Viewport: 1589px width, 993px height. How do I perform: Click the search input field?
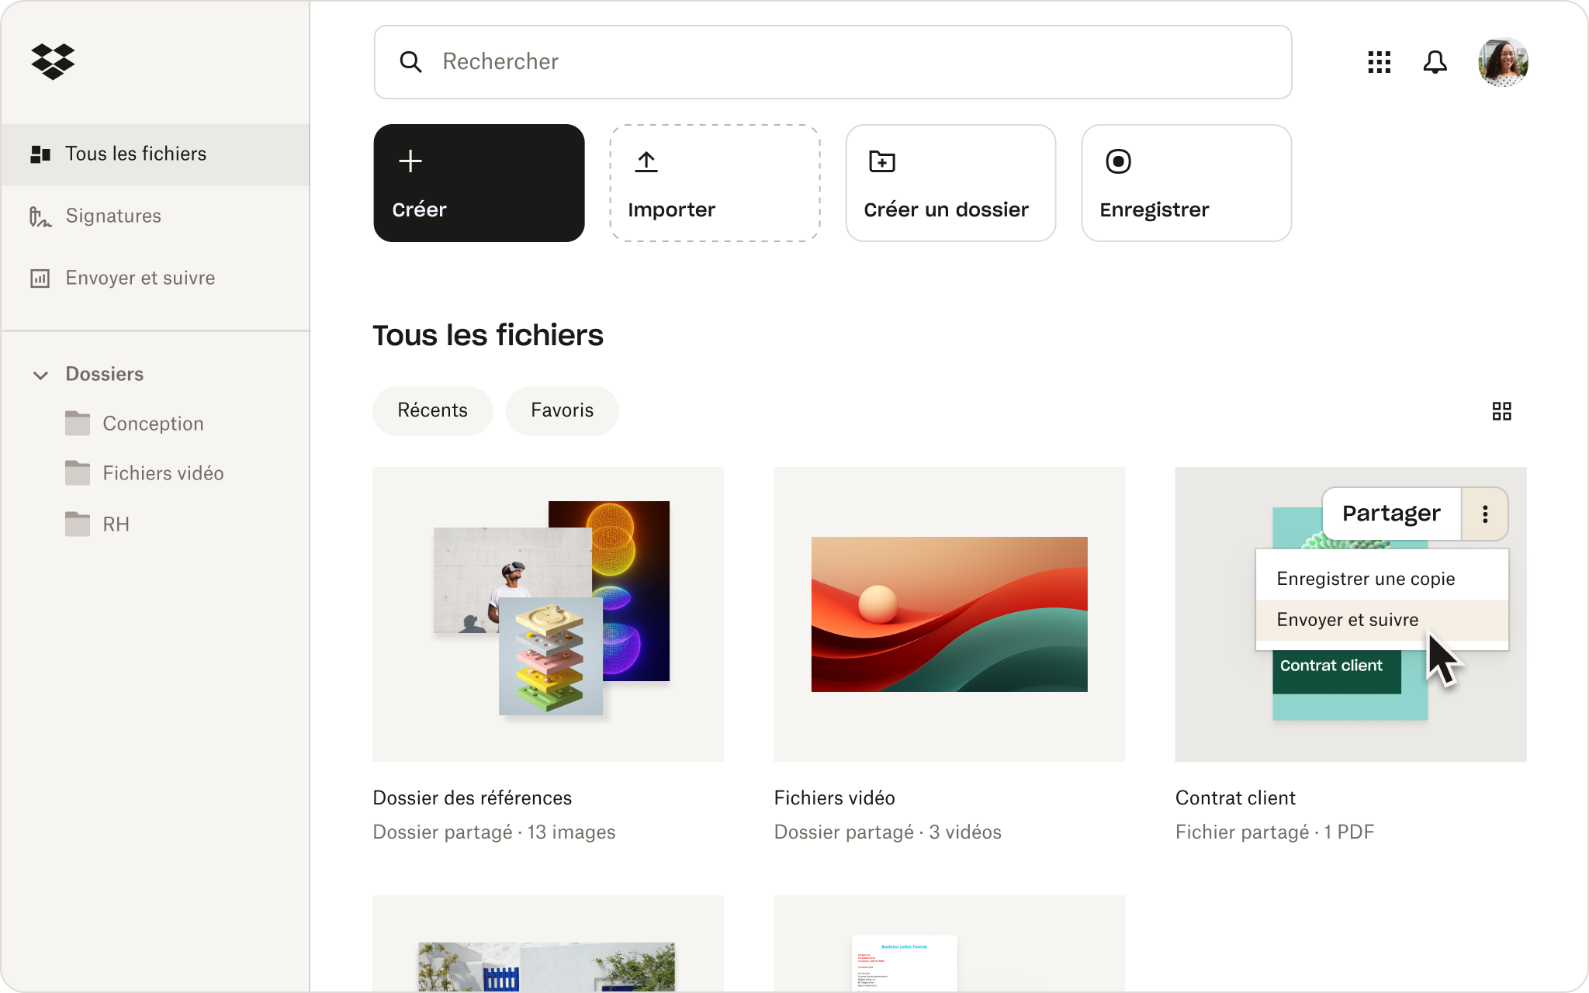coord(833,62)
